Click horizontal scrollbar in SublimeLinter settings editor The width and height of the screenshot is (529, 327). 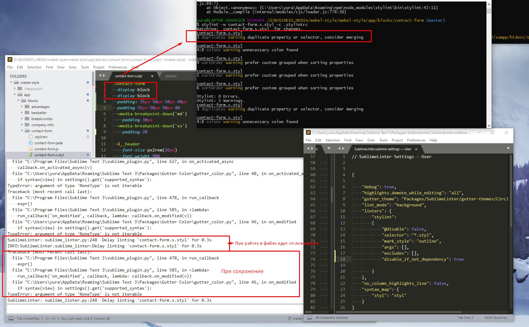click(x=398, y=312)
